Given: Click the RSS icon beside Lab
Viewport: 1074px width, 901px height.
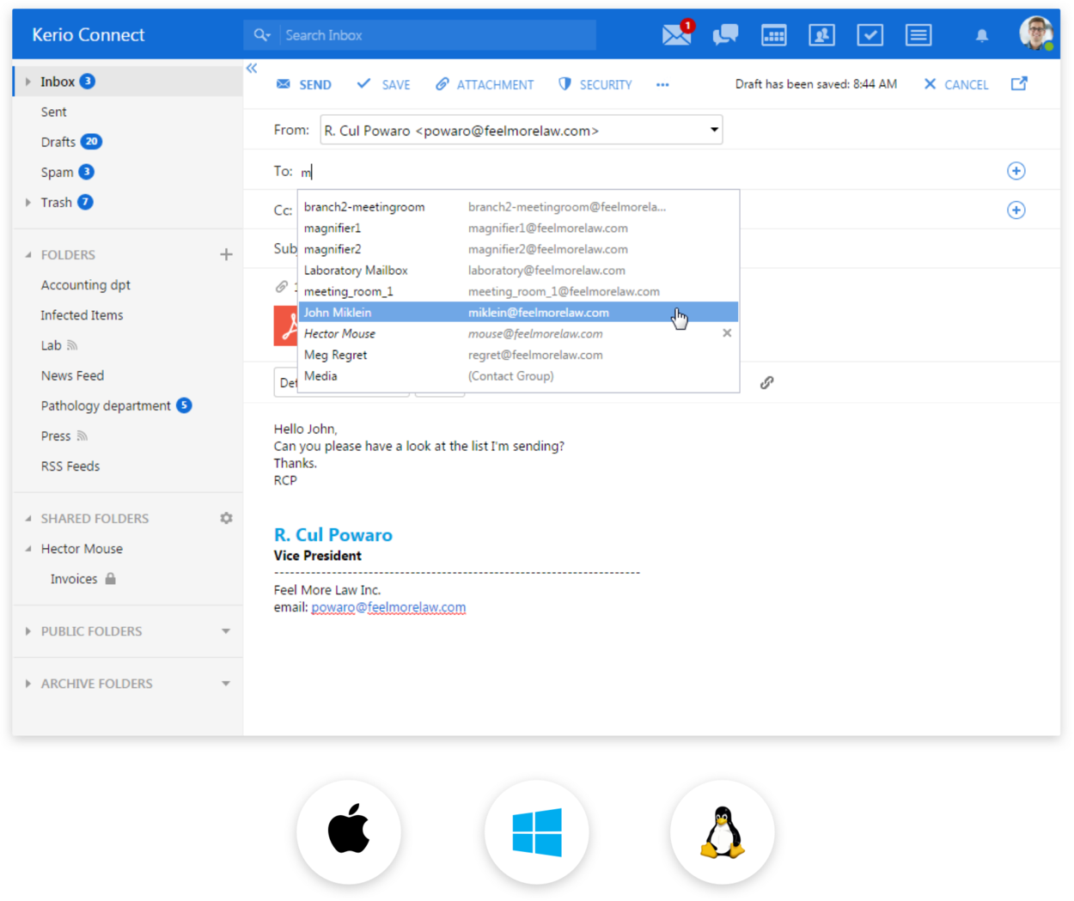Looking at the screenshot, I should 72,345.
